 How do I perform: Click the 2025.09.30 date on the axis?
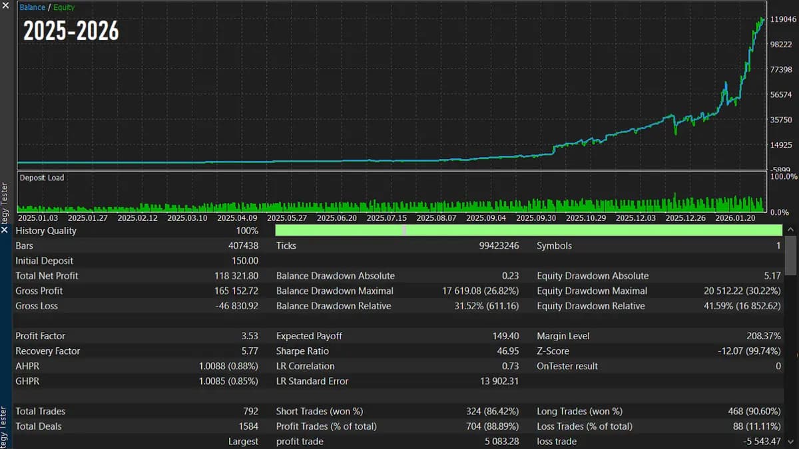click(537, 218)
